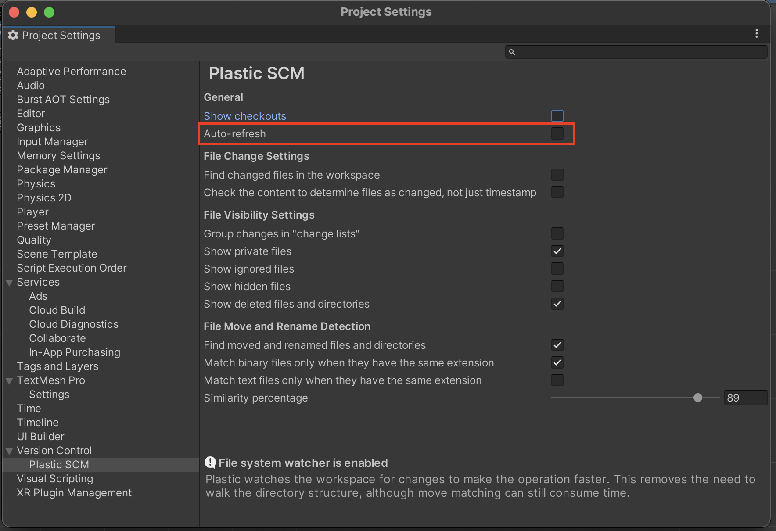
Task: Enable the Show checkouts checkbox
Action: click(x=557, y=116)
